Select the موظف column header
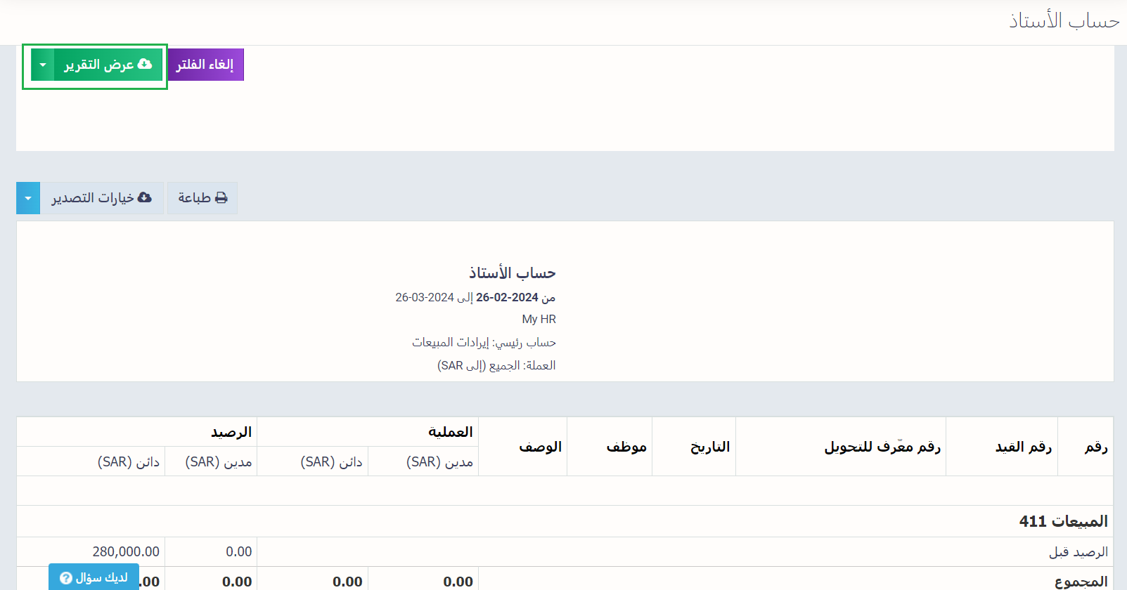1127x590 pixels. [626, 447]
